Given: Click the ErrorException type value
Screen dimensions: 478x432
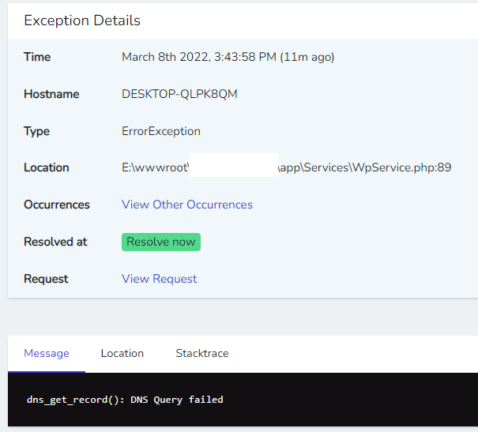Looking at the screenshot, I should (x=161, y=131).
